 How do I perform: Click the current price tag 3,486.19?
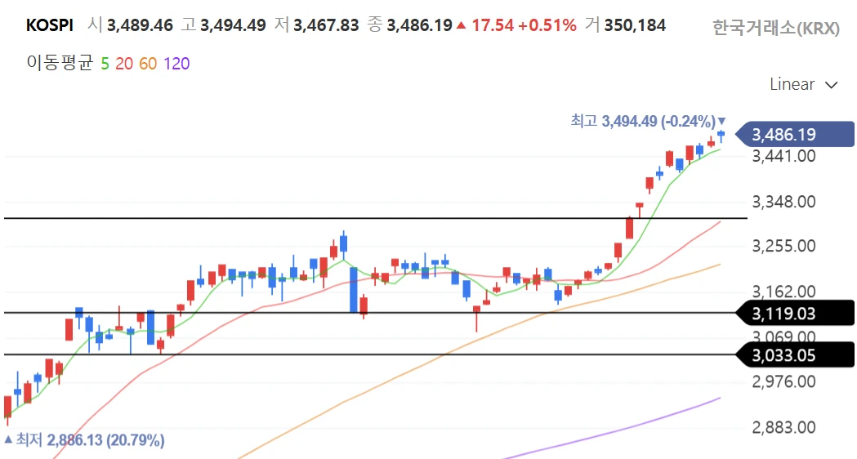(x=794, y=135)
